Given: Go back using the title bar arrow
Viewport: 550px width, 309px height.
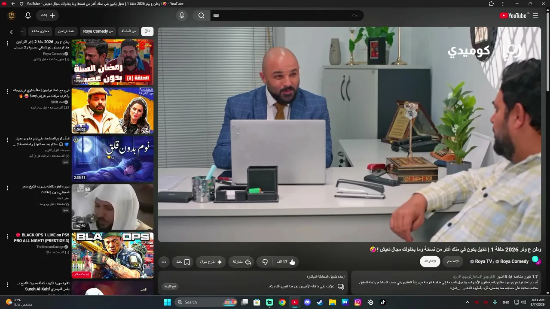Looking at the screenshot, I should pos(13,4).
